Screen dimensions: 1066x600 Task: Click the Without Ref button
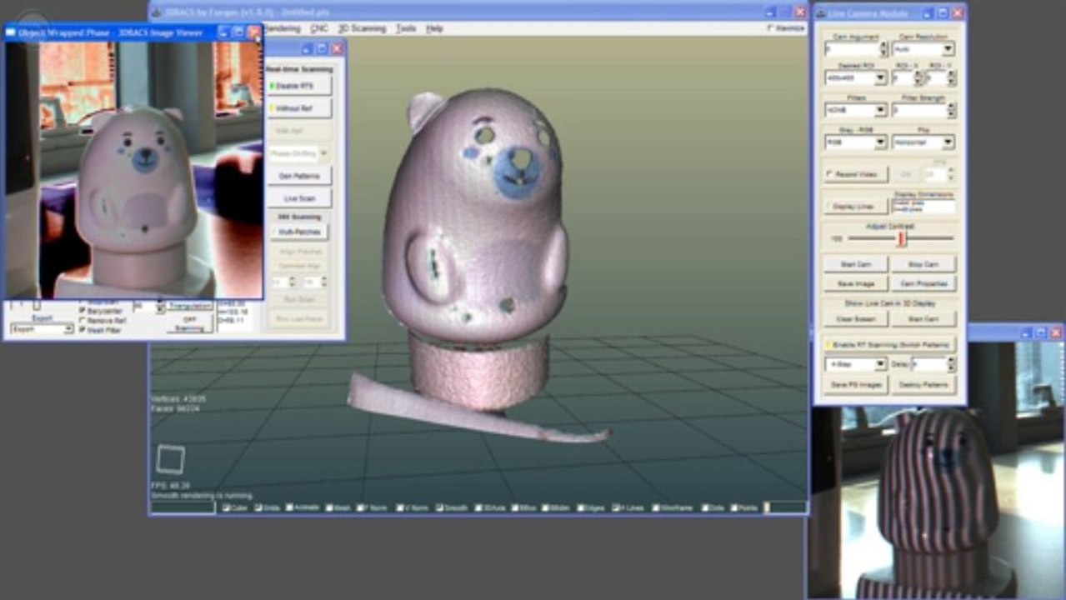(299, 108)
